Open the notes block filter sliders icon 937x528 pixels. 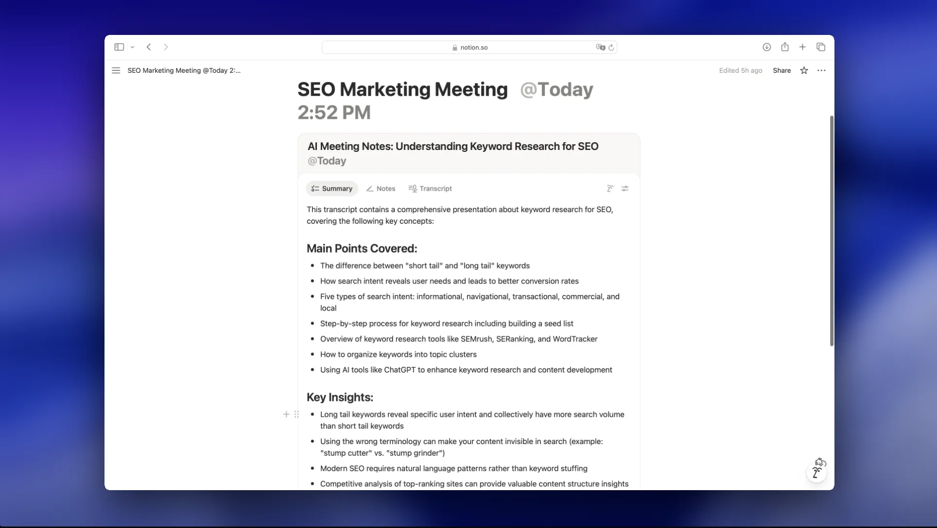625,188
